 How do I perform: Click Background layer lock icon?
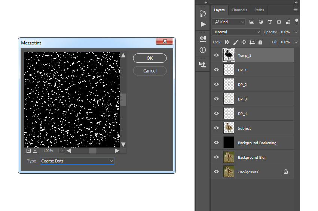coord(286,172)
